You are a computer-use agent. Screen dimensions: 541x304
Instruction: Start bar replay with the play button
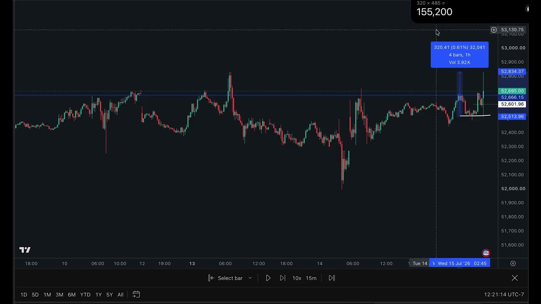pyautogui.click(x=268, y=278)
